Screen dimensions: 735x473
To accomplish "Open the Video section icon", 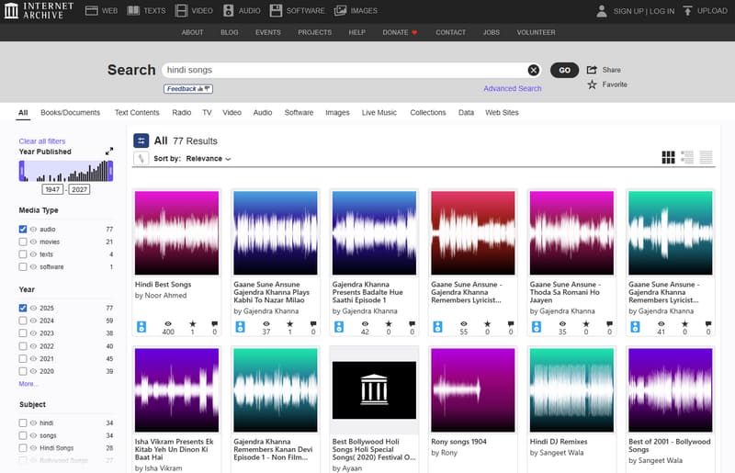I will click(181, 11).
